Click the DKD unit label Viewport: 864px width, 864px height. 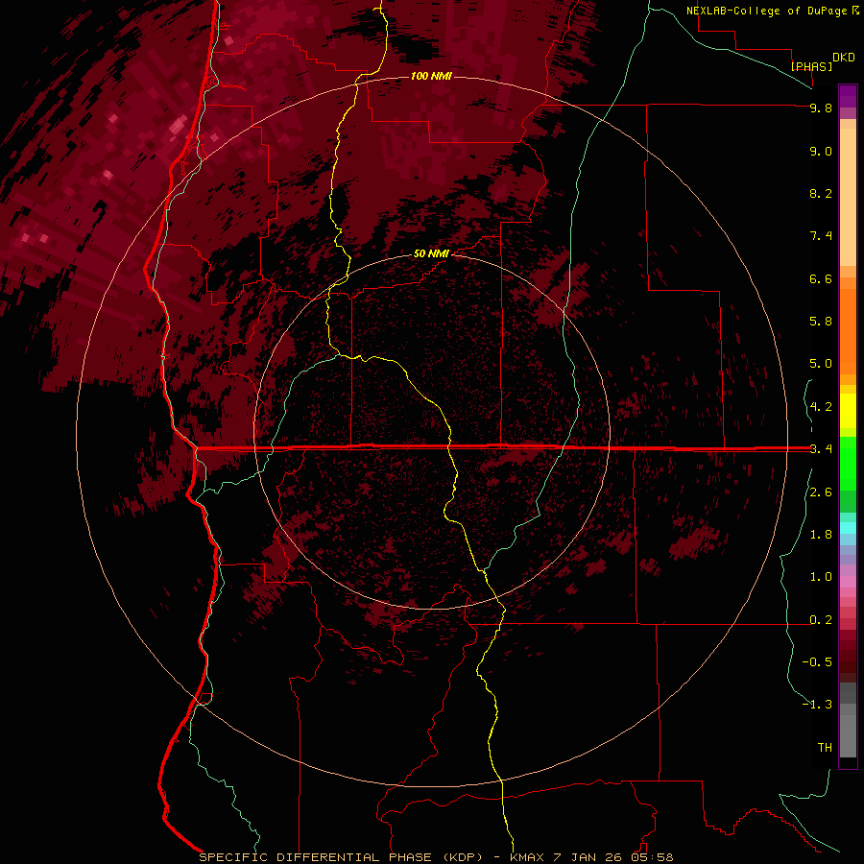[844, 58]
